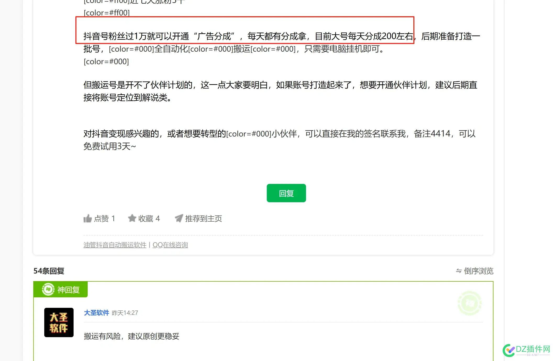Click 推荐到主页 to recommend the post
Screen dimensions: 555x361
(203, 218)
